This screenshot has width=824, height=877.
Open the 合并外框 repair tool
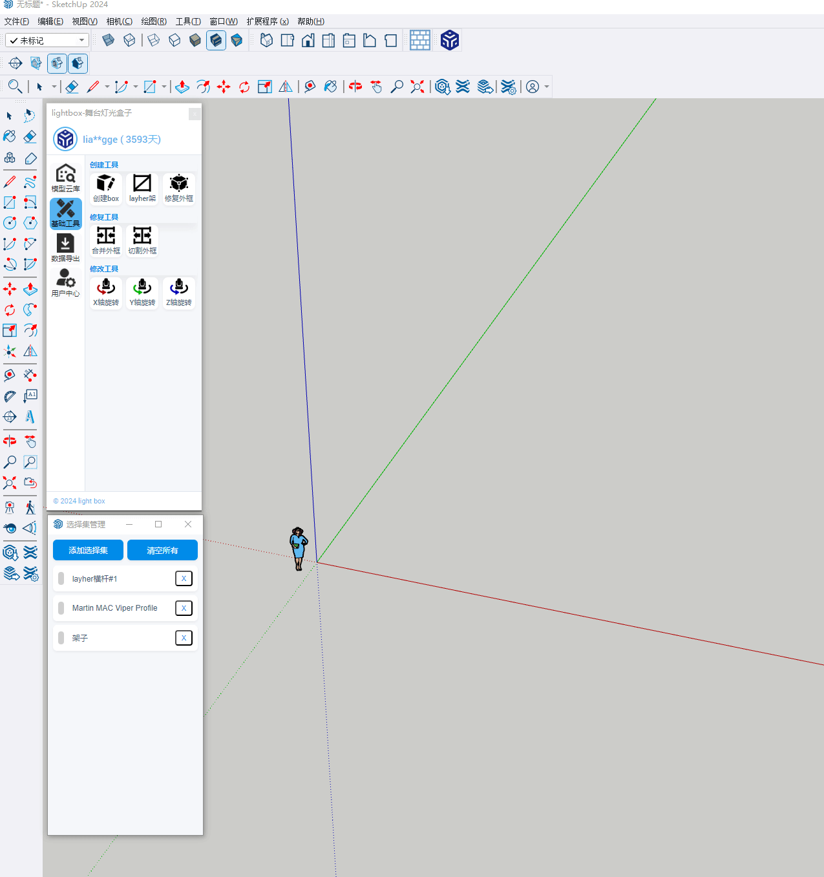106,237
